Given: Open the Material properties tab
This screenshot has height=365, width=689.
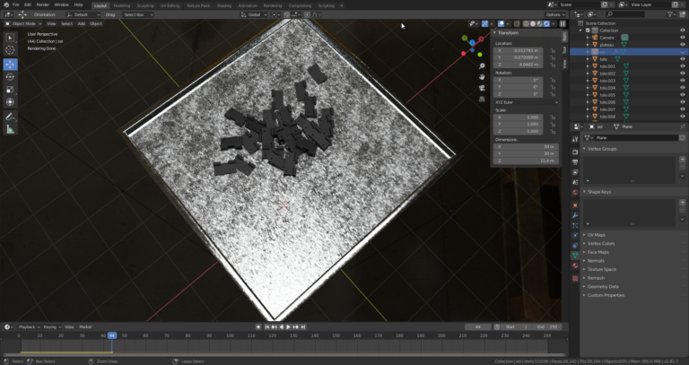Looking at the screenshot, I should 575,265.
